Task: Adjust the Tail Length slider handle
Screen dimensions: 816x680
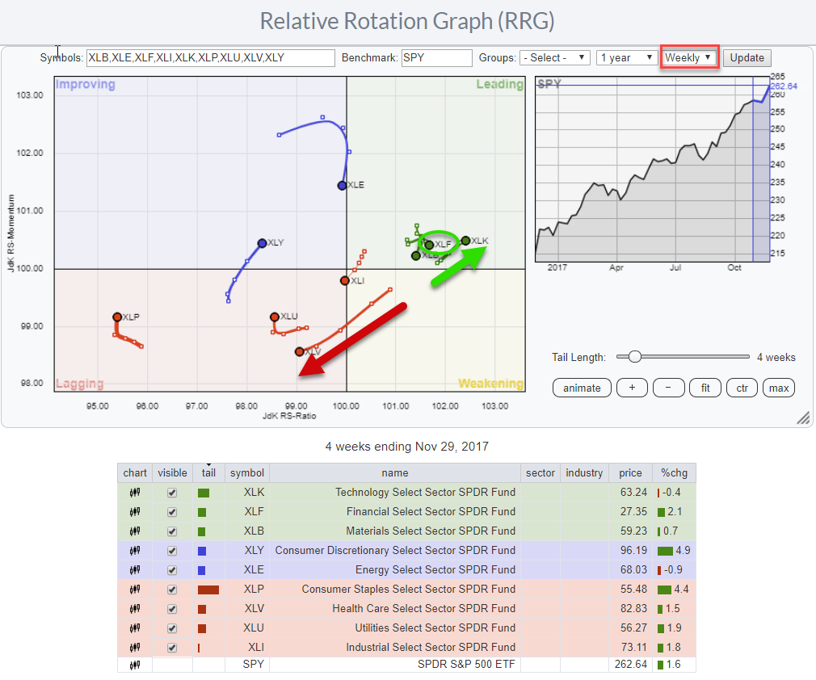Action: pos(635,357)
